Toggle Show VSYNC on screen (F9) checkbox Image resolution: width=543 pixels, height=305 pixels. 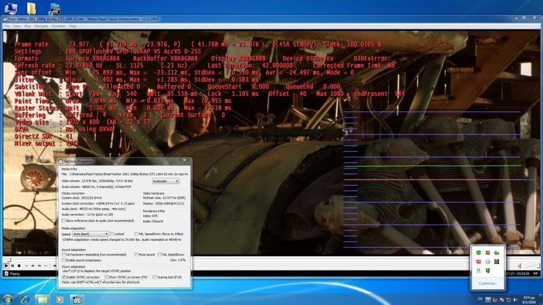click(106, 277)
